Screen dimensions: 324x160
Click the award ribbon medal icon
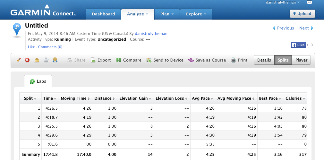(55, 60)
